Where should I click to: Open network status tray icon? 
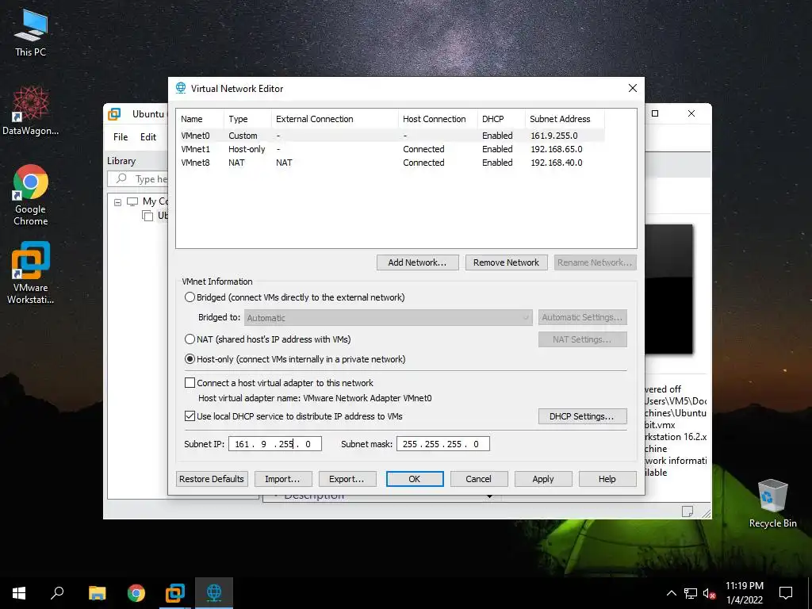[x=691, y=593]
